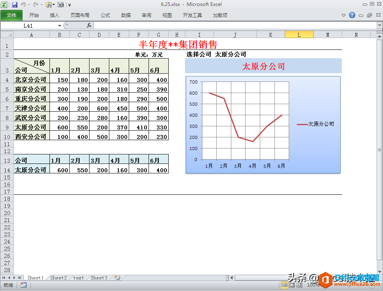Expand the formula bar with its arrow

[x=379, y=25]
